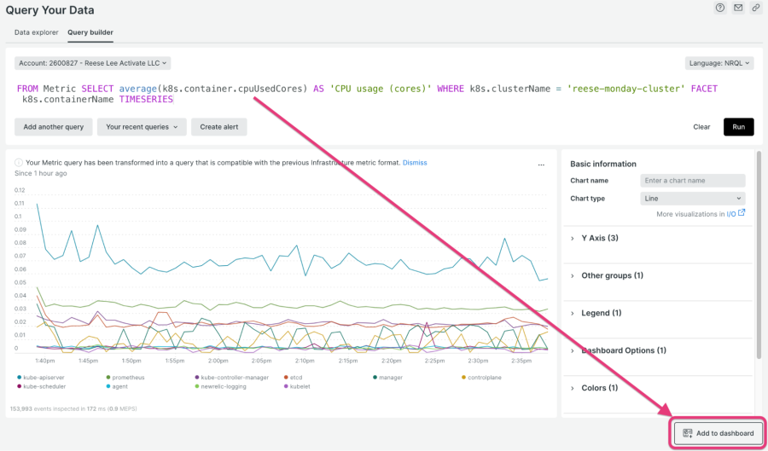768x451 pixels.
Task: Click the I/O external link icon
Action: (742, 214)
